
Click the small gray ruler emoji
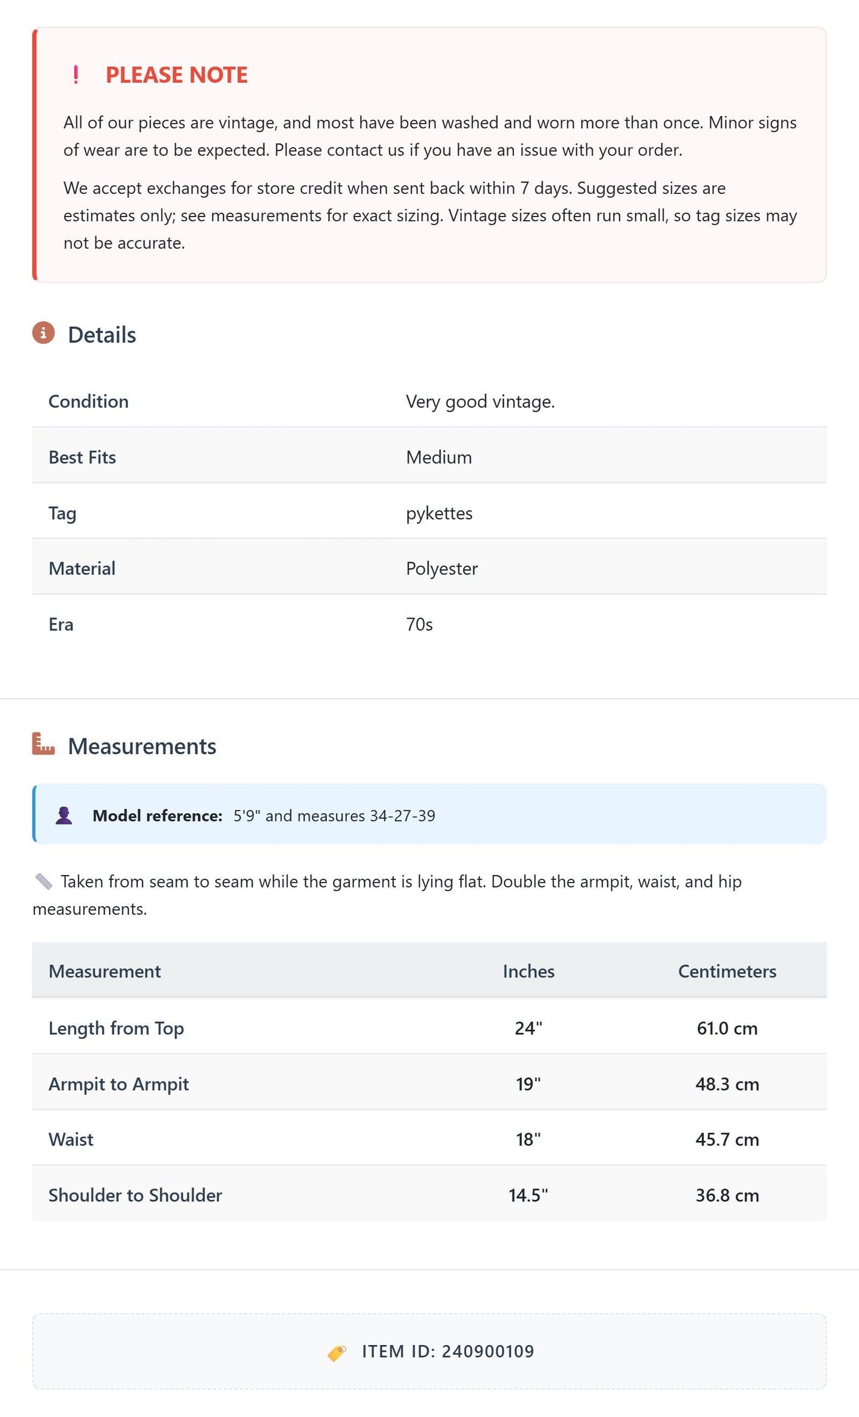click(44, 881)
